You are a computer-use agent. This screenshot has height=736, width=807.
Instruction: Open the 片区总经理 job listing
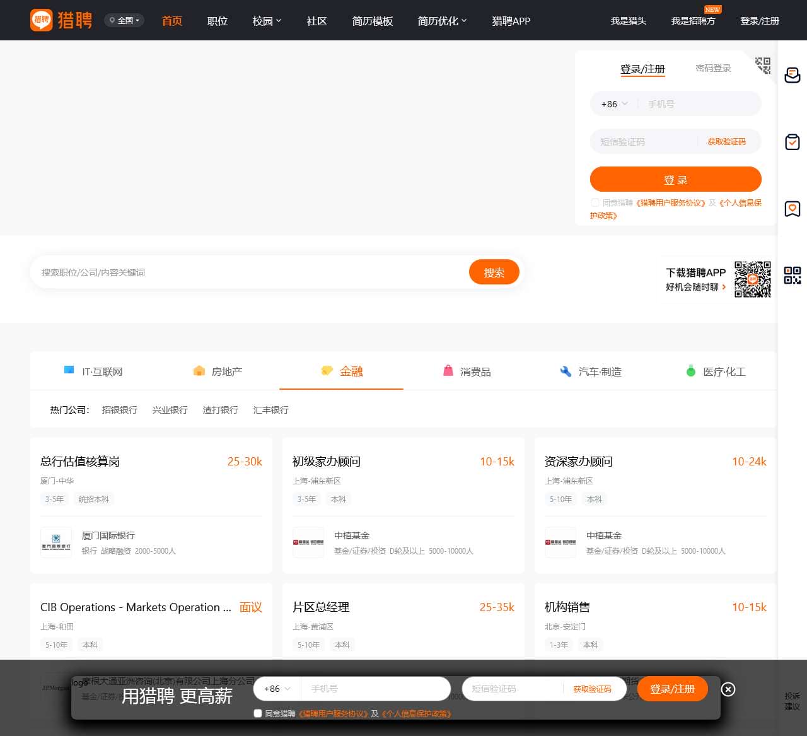(x=321, y=607)
